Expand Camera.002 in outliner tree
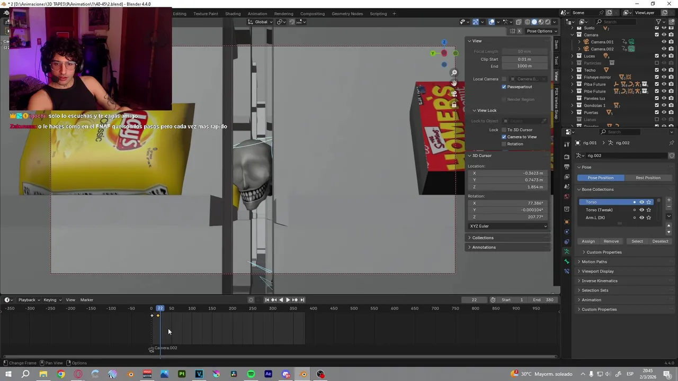Image resolution: width=678 pixels, height=381 pixels. pyautogui.click(x=579, y=49)
